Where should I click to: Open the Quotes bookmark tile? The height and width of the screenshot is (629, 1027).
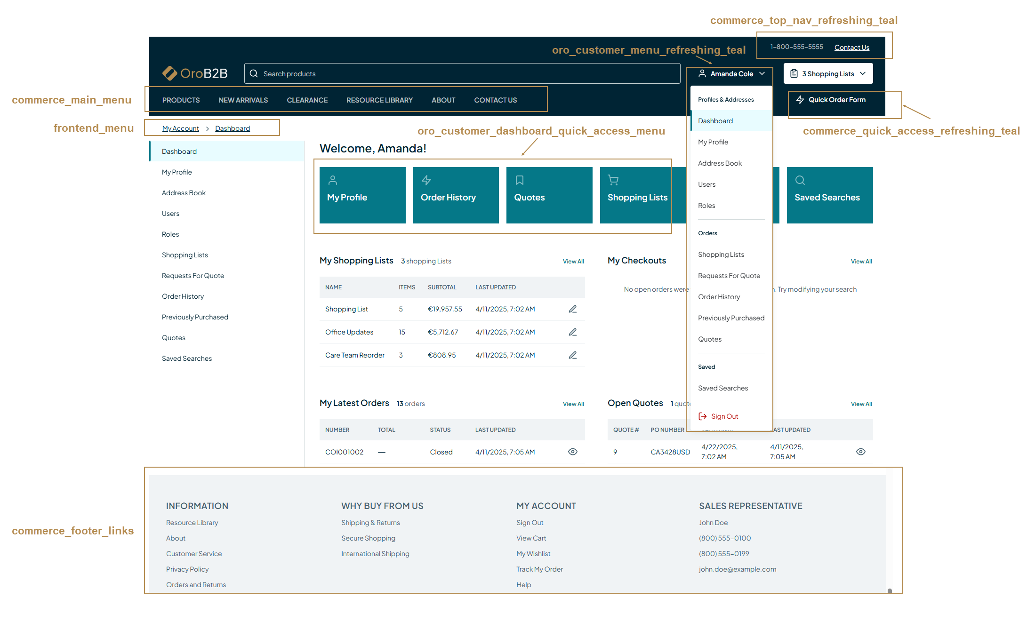pyautogui.click(x=549, y=195)
